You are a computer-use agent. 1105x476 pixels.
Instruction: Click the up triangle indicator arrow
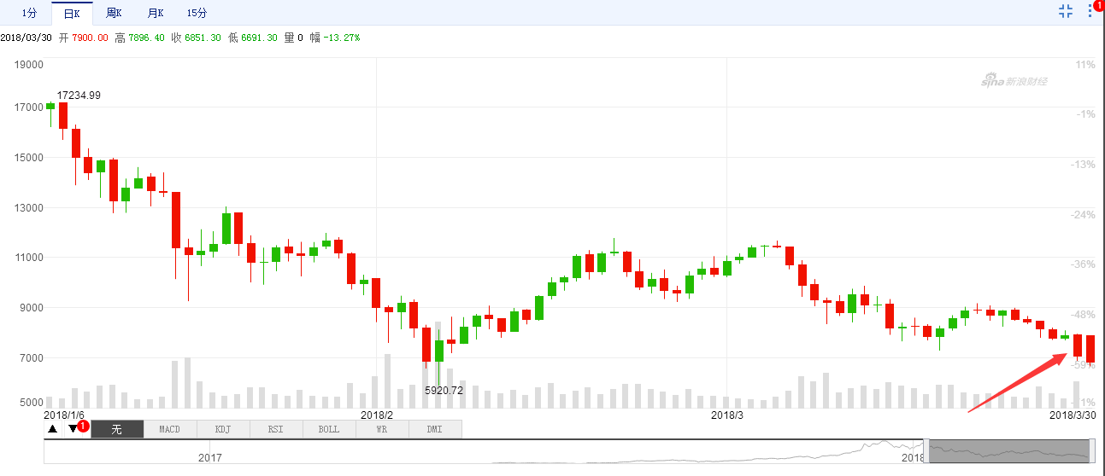[53, 429]
